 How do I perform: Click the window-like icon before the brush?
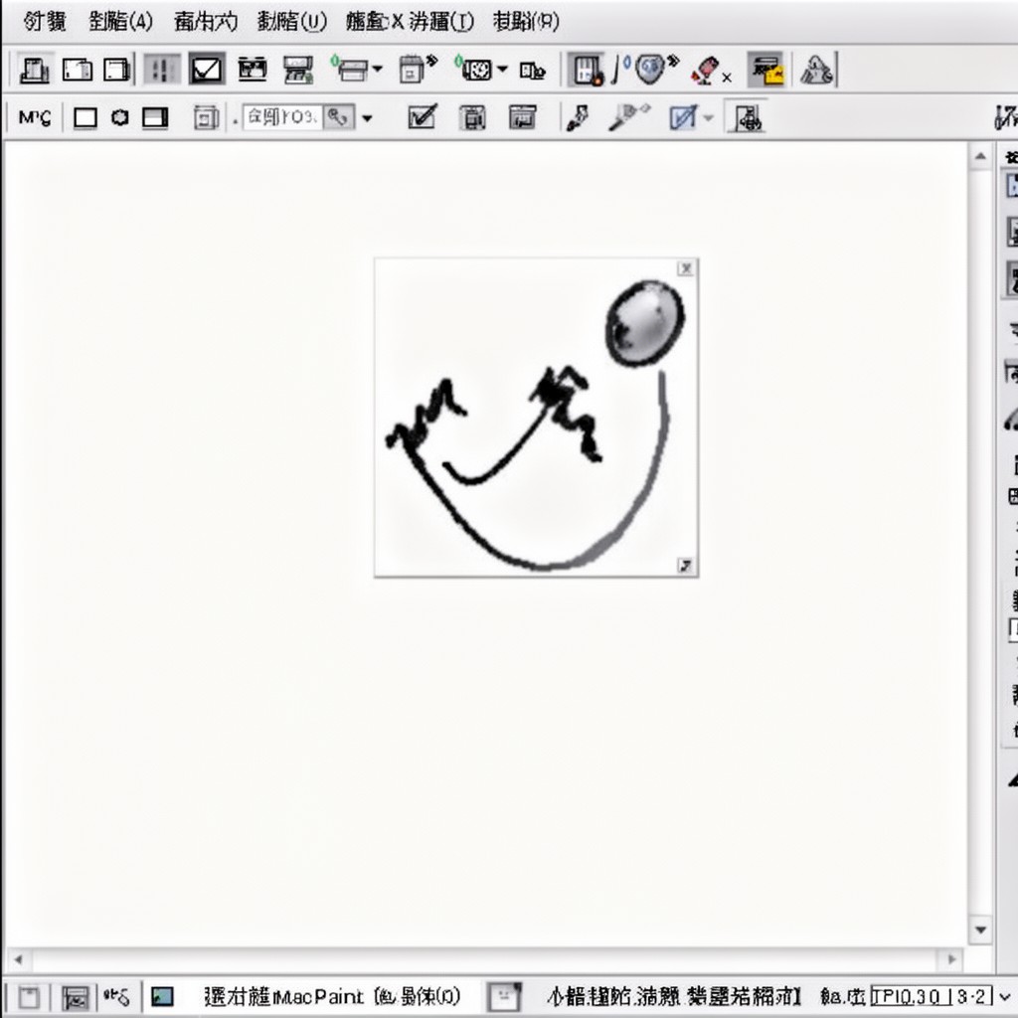[523, 117]
